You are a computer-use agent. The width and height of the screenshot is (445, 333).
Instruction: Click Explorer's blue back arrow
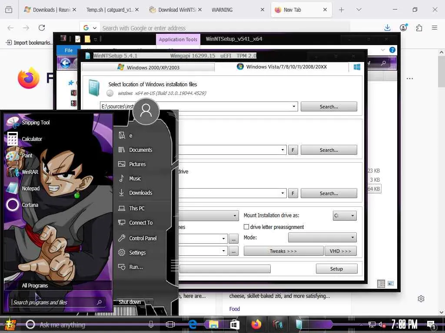point(65,63)
